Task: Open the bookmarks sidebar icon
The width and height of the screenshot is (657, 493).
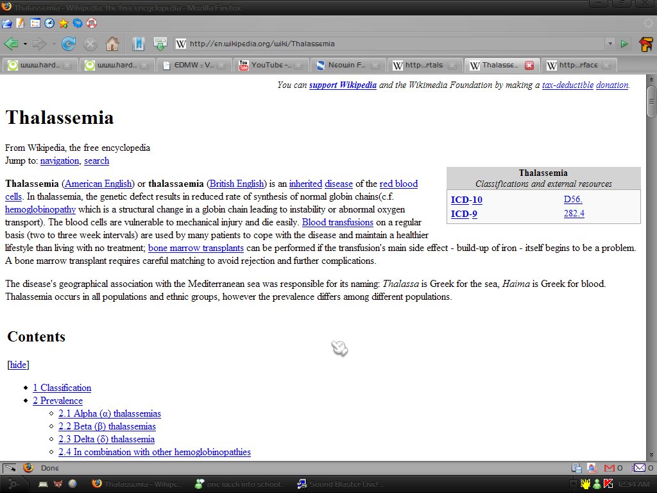Action: pos(138,44)
